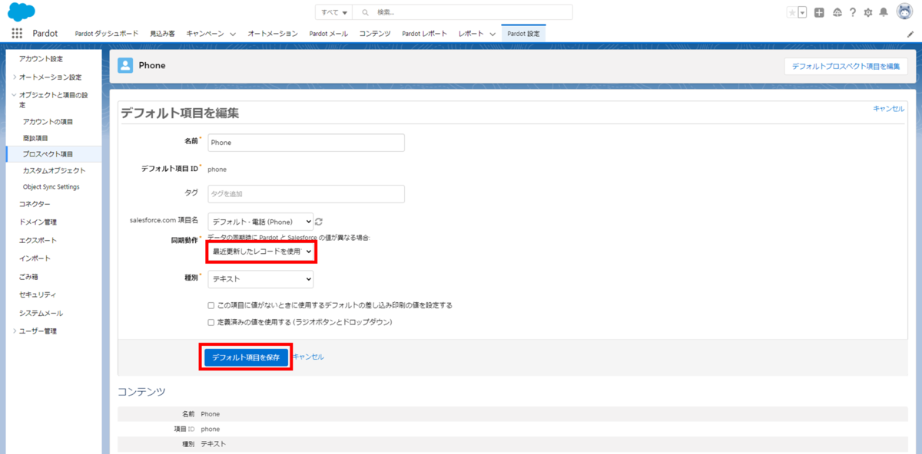Open the Pardot ダッシュボード tab
Image resolution: width=922 pixels, height=454 pixels.
click(x=107, y=34)
